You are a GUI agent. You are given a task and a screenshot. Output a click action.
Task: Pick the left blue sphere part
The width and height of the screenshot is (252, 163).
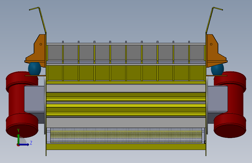(x=35, y=69)
